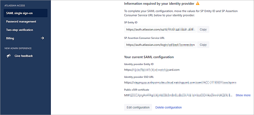The image size is (254, 115).
Task: Go to Password management
Action: (21, 21)
